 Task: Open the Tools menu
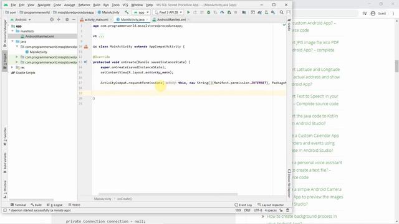(115, 5)
